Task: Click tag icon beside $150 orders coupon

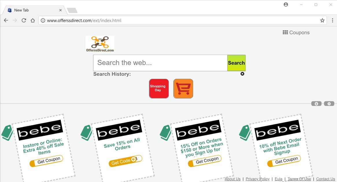Action: (165, 133)
